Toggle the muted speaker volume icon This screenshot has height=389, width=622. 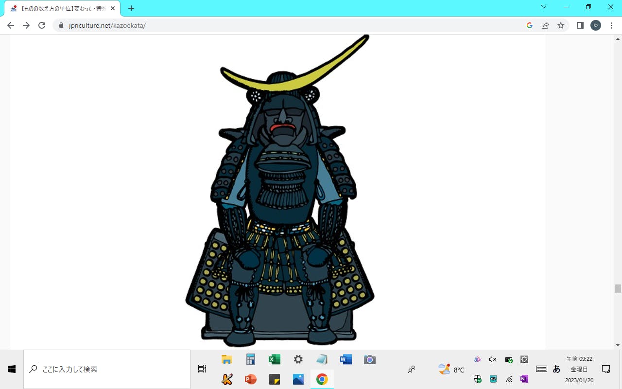click(x=493, y=359)
